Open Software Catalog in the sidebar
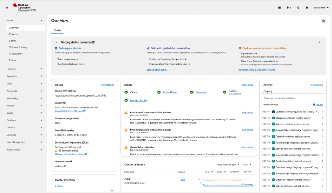The height and width of the screenshot is (193, 332). coord(18,47)
